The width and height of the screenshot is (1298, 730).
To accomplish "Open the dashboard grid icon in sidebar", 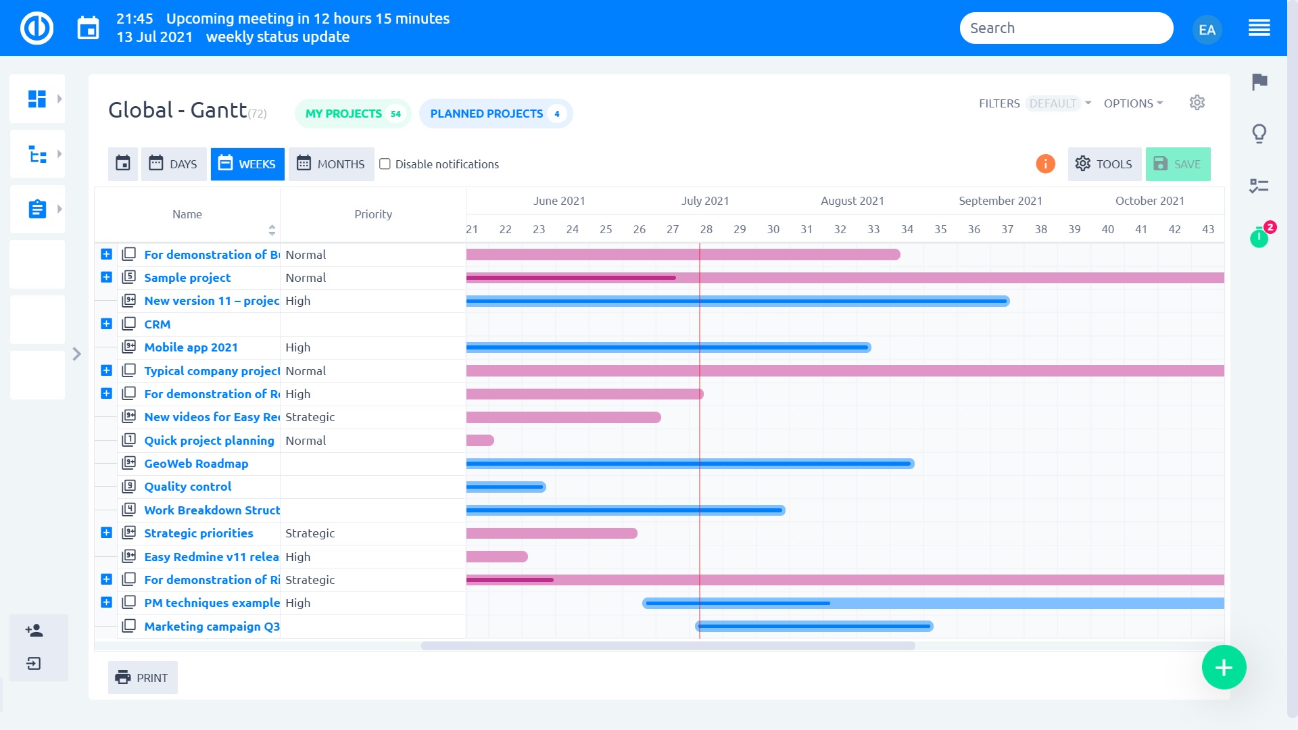I will tap(37, 99).
